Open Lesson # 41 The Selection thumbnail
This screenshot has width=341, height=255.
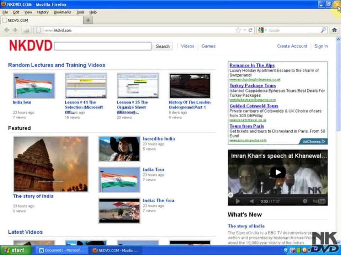point(86,86)
